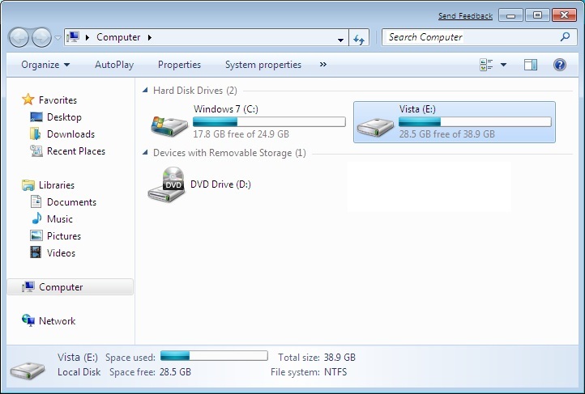The width and height of the screenshot is (585, 394).
Task: Open Libraries in navigation pane
Action: (57, 185)
